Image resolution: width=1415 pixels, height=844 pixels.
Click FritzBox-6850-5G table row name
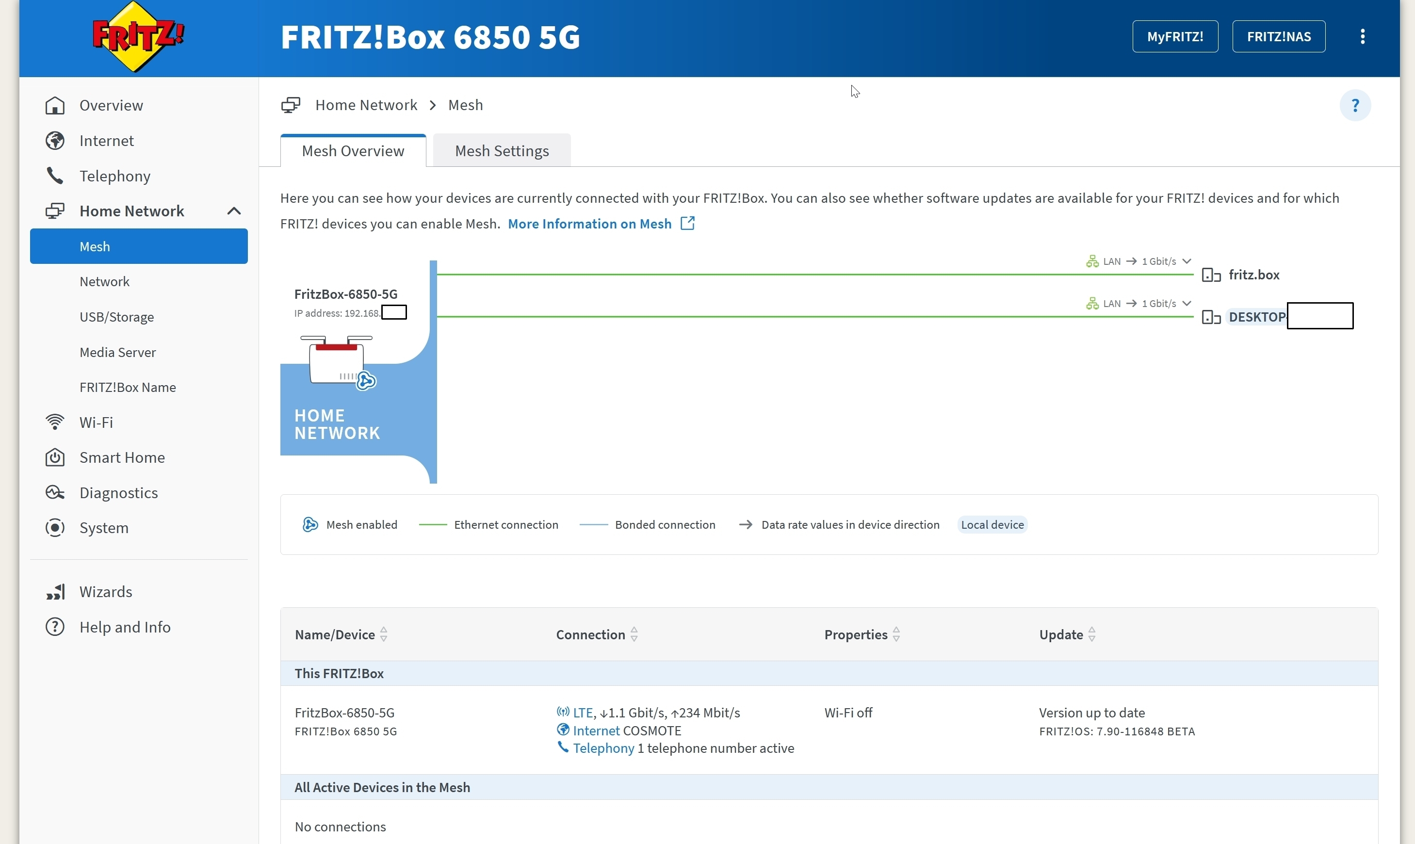[344, 713]
